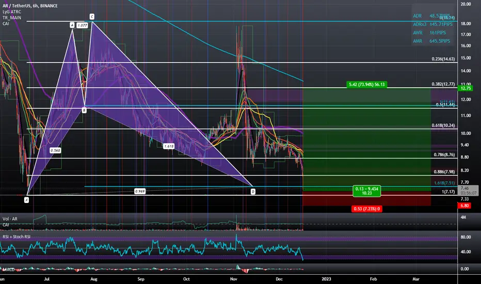Click the Mar date on time axis

pos(416,279)
